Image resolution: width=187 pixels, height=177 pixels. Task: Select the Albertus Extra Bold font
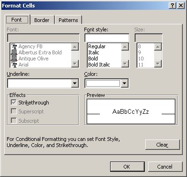coord(40,52)
